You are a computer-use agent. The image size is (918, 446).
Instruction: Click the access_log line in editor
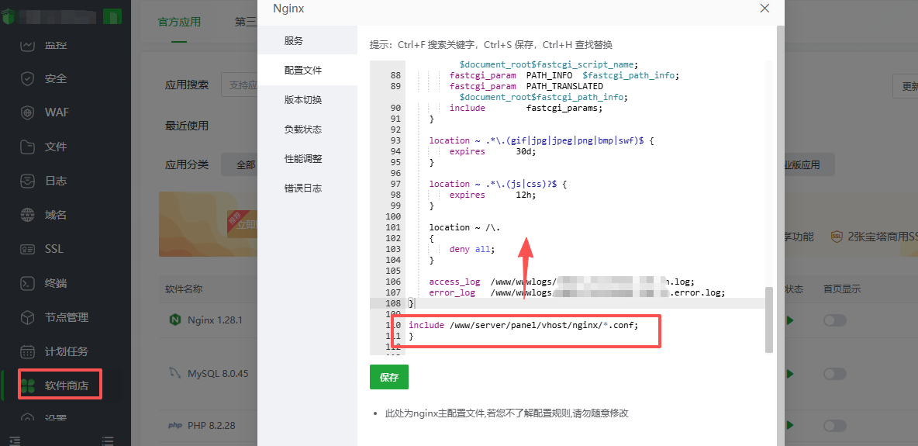pyautogui.click(x=562, y=282)
